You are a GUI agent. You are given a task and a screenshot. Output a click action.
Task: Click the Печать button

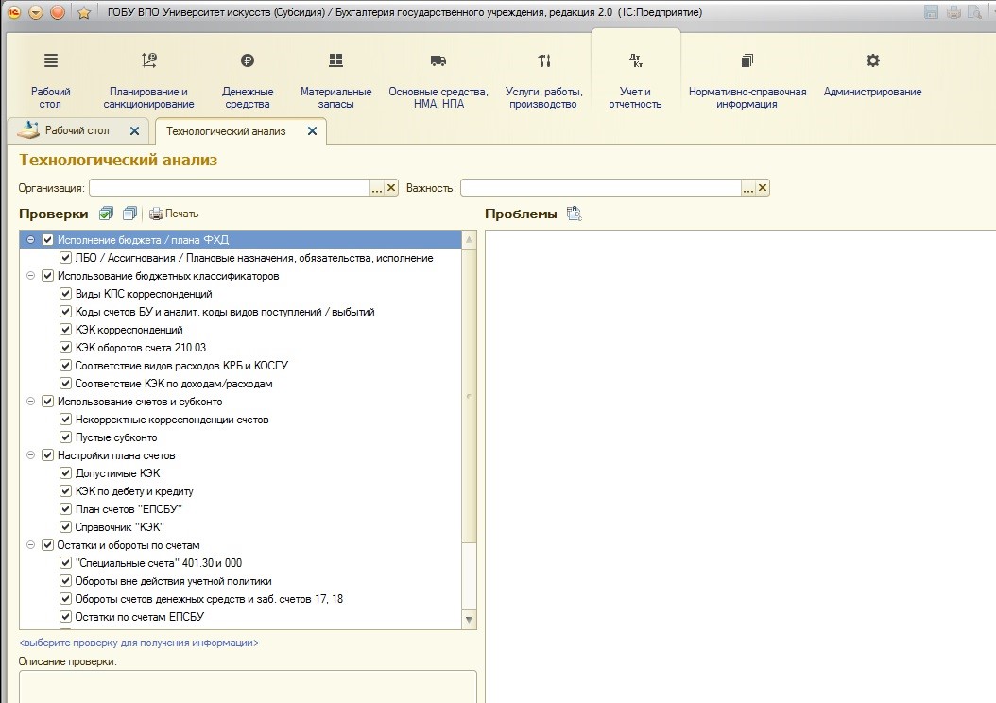pyautogui.click(x=174, y=214)
